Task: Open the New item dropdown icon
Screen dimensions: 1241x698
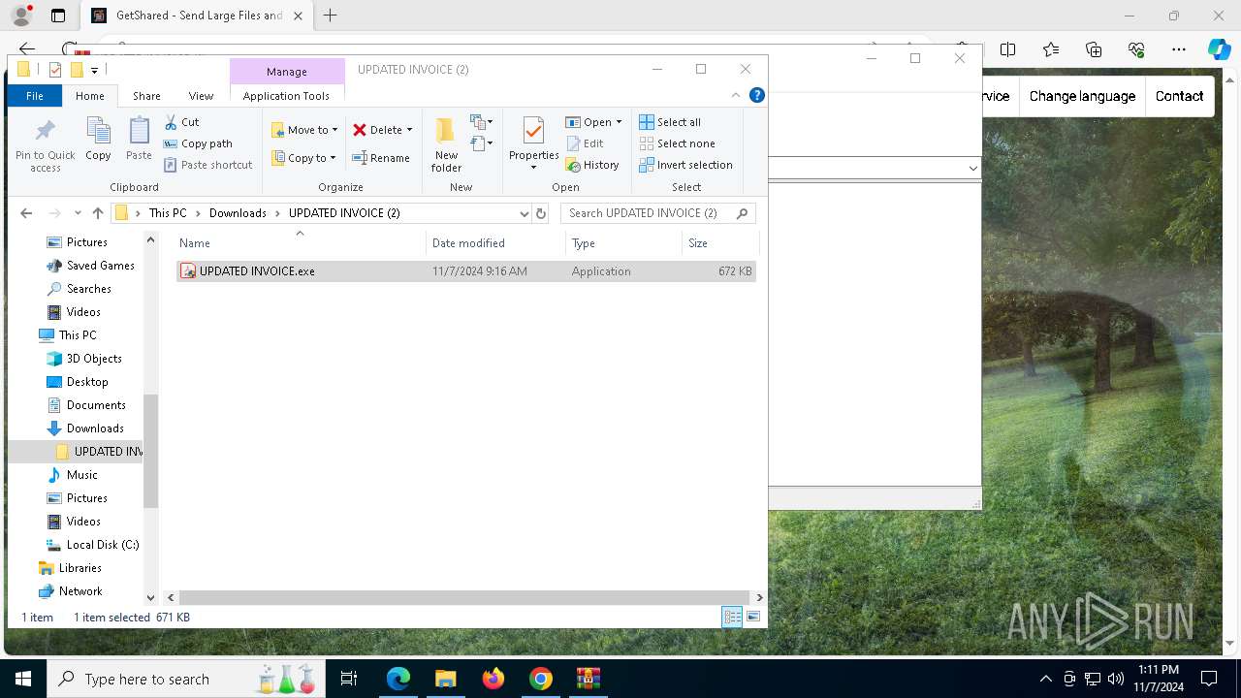Action: point(482,122)
